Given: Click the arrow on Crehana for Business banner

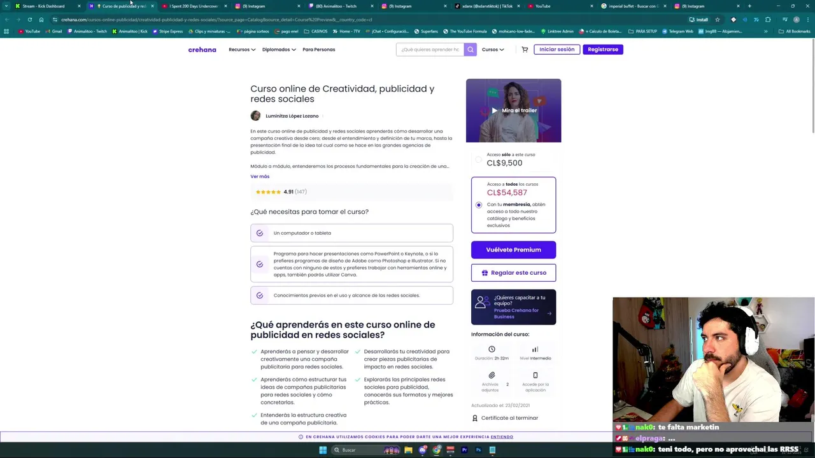Looking at the screenshot, I should 549,314.
